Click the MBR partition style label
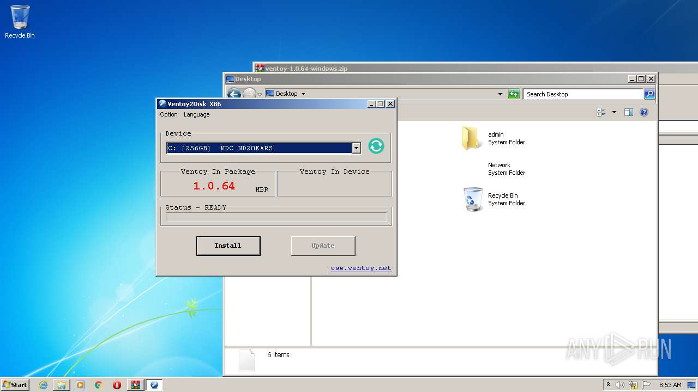The image size is (698, 392). (262, 189)
